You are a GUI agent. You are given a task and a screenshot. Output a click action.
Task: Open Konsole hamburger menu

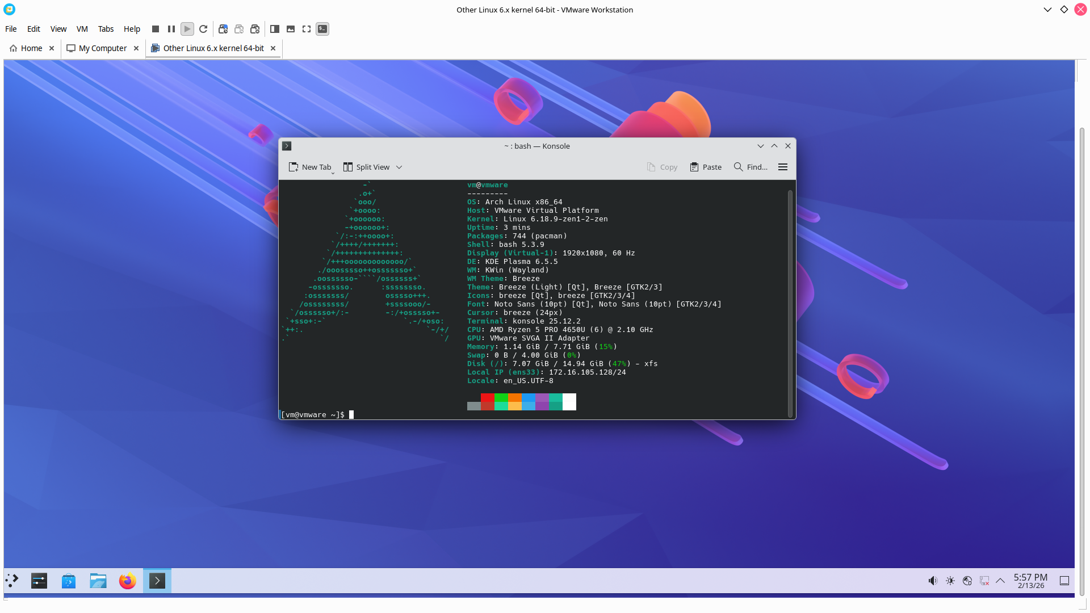(x=782, y=167)
